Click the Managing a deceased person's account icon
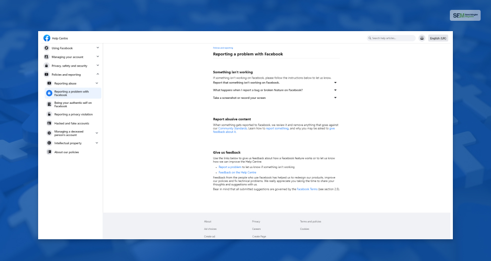 (49, 133)
